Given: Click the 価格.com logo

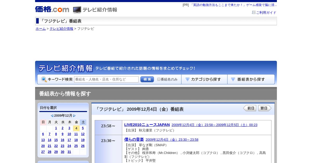Looking at the screenshot, I should (52, 10).
